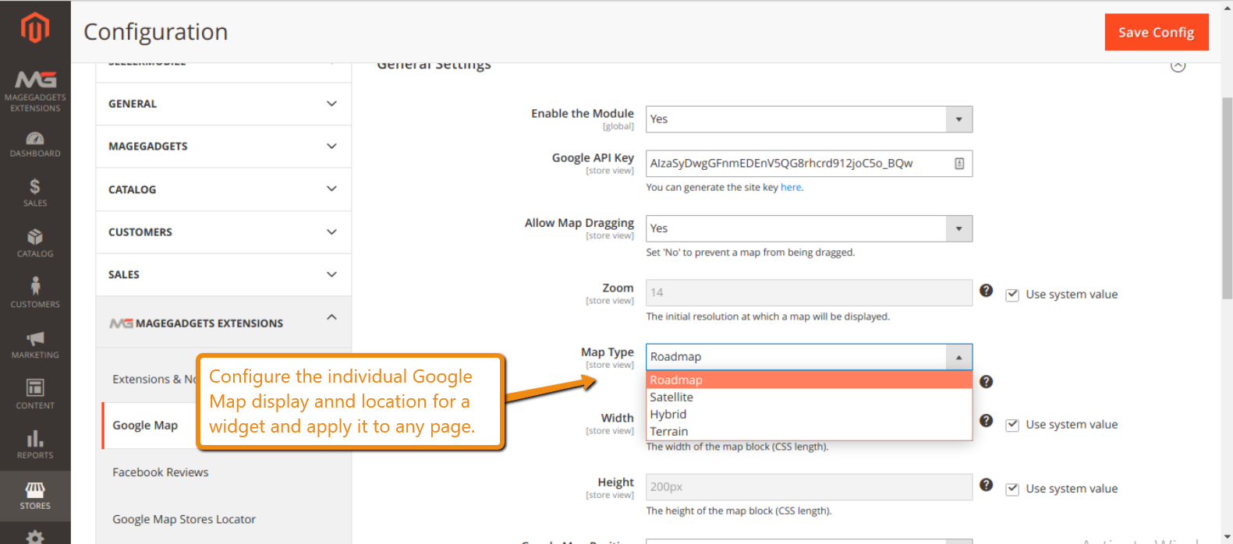Expand the SALES config section
Screen dimensions: 1233x544
(x=223, y=274)
